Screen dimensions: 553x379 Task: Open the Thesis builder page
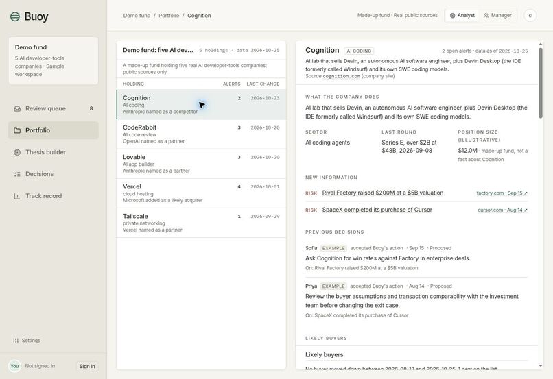[x=54, y=152]
